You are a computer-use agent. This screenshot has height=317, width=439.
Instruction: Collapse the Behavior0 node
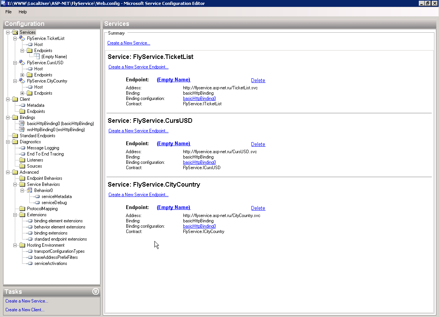[x=22, y=190]
